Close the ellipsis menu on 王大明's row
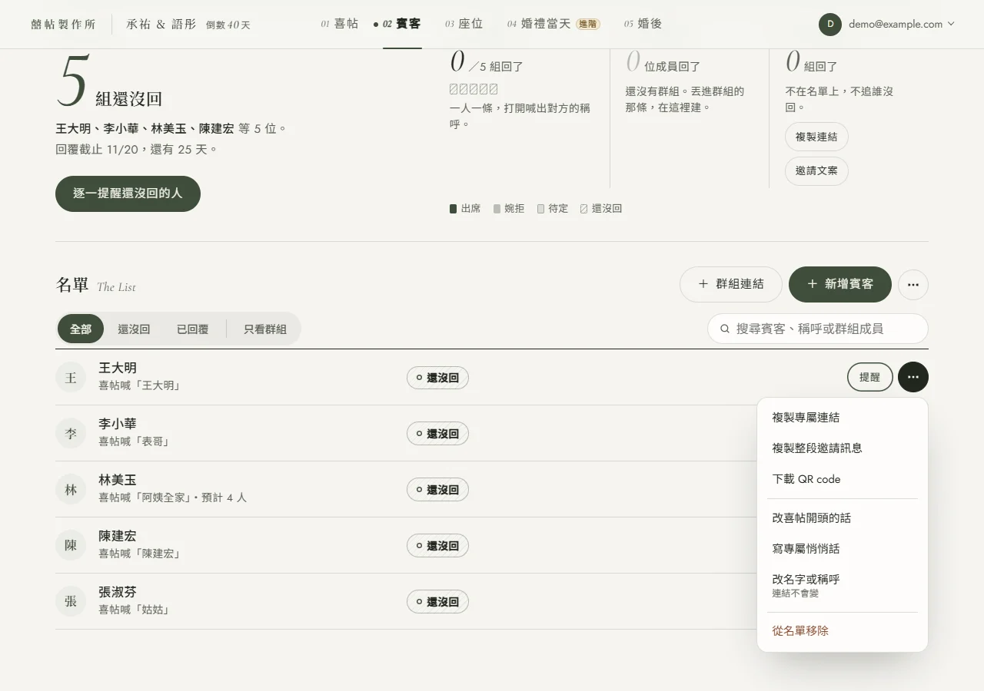984x691 pixels. [913, 377]
